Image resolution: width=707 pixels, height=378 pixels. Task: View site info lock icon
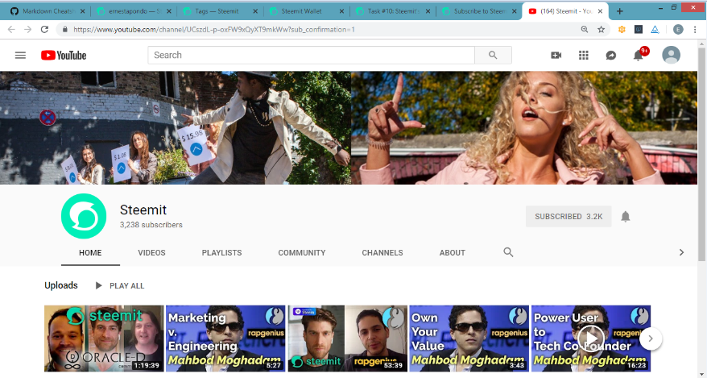pyautogui.click(x=65, y=29)
